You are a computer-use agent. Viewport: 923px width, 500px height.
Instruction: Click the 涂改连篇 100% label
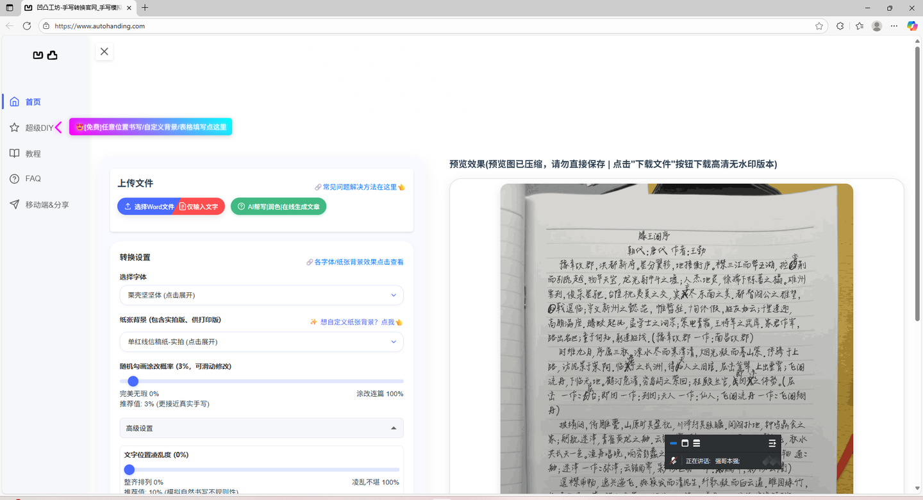pyautogui.click(x=380, y=394)
